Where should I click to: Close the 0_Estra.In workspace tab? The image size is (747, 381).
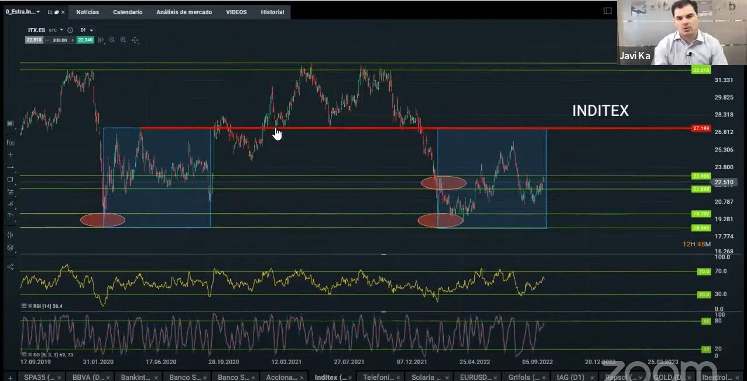pos(63,12)
